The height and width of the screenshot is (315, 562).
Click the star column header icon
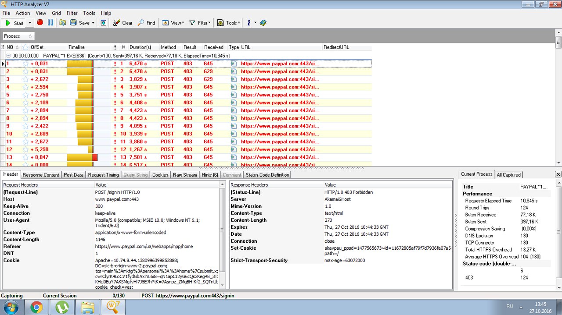[x=25, y=47]
